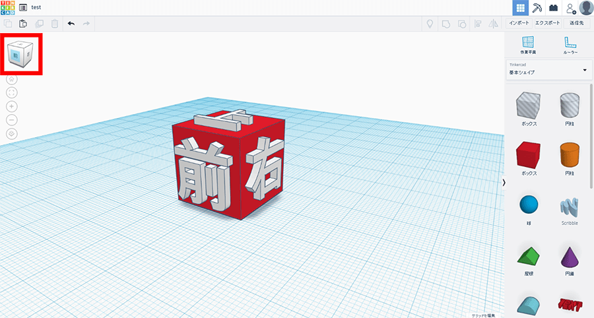Click the Zoom out minus button

click(12, 120)
